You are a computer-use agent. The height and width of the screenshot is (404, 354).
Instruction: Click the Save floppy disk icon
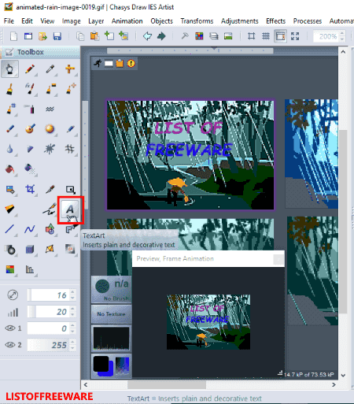[57, 36]
